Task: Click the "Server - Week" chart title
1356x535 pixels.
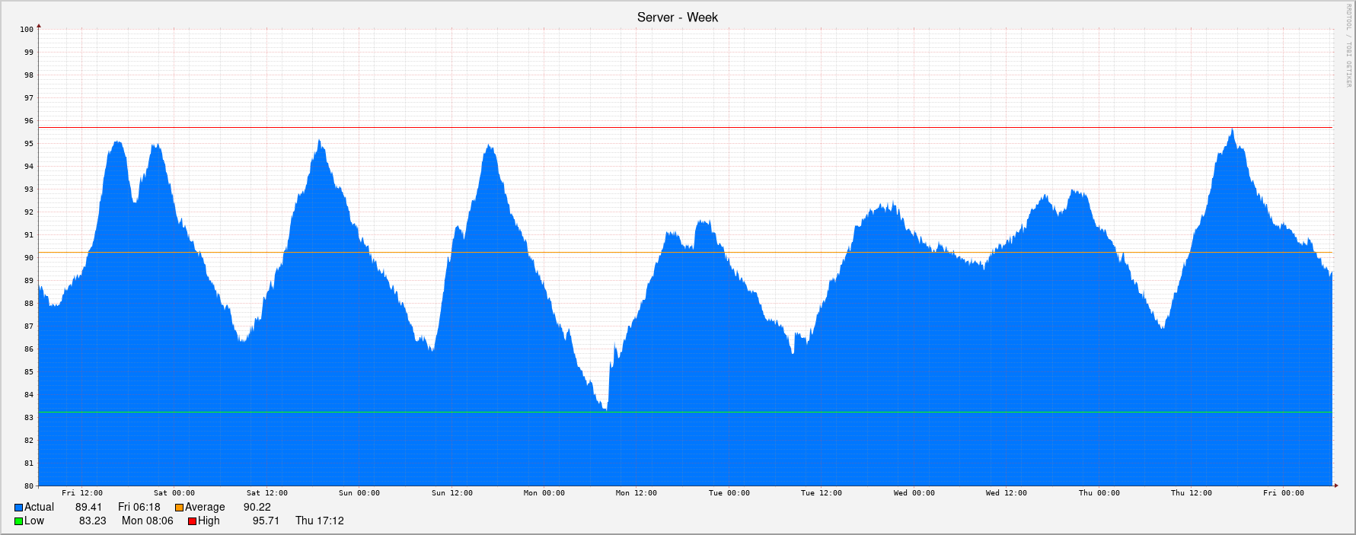Action: pos(677,18)
